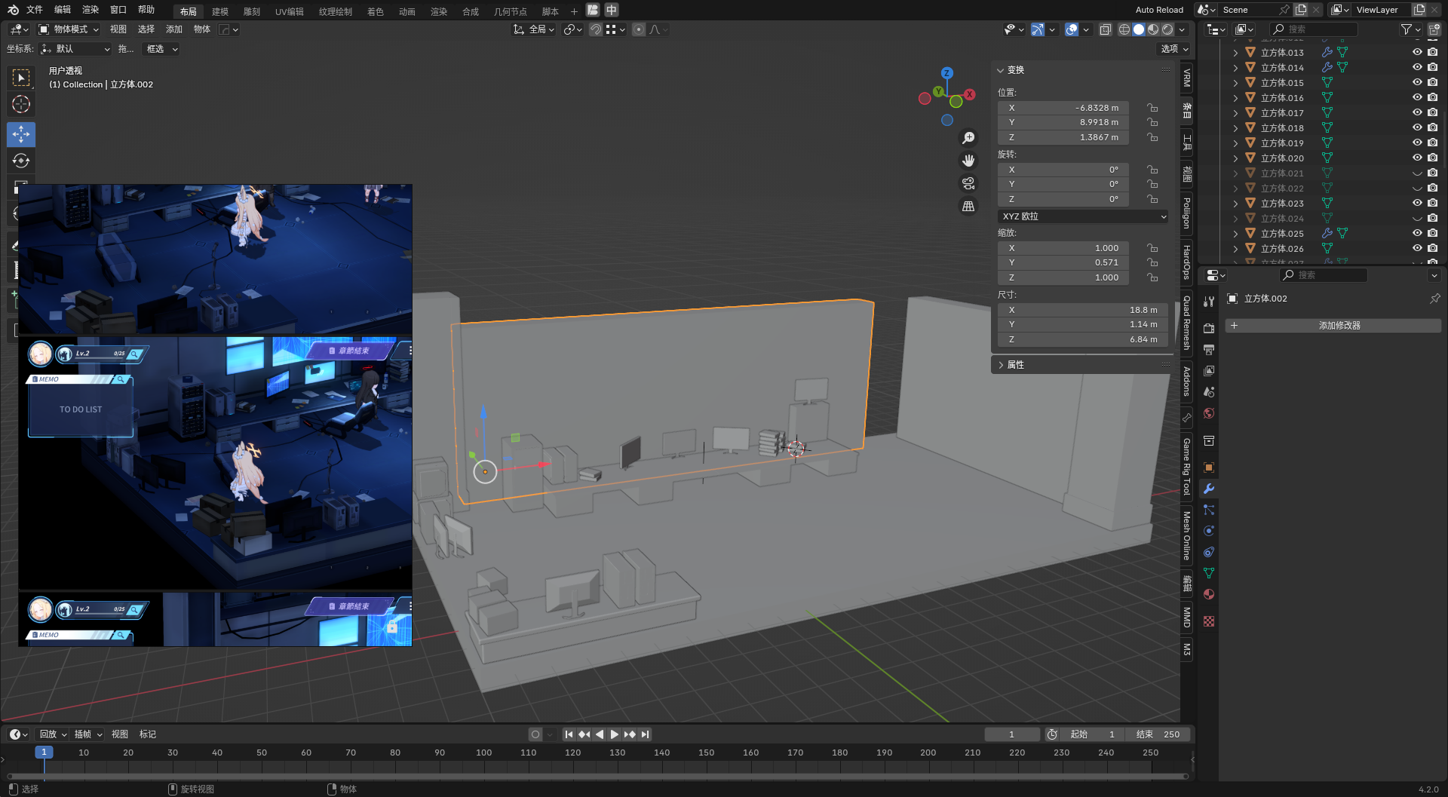Click the zoom magnifier icon in viewport
Image resolution: width=1448 pixels, height=797 pixels.
pos(968,138)
